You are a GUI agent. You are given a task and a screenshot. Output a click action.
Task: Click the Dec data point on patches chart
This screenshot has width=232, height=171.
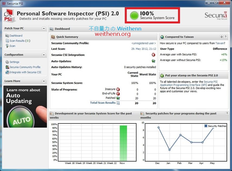(x=158, y=128)
